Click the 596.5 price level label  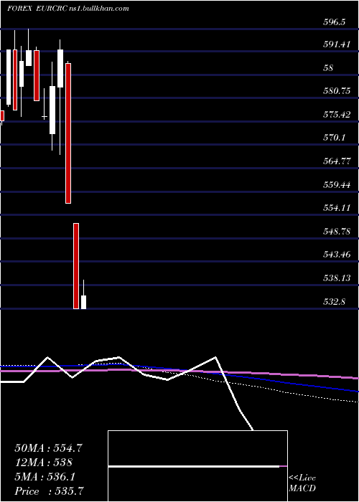[334, 22]
